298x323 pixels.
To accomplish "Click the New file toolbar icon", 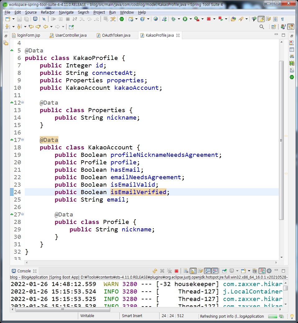I will [8, 19].
